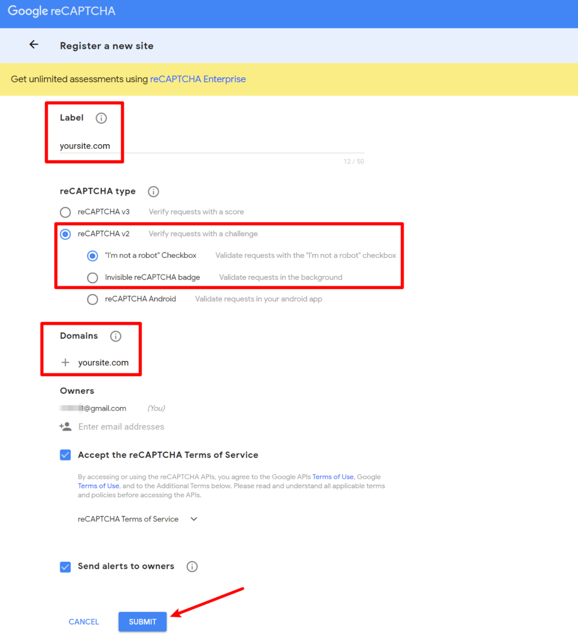Choose the "I'm not a robot" Checkbox option

[x=92, y=255]
